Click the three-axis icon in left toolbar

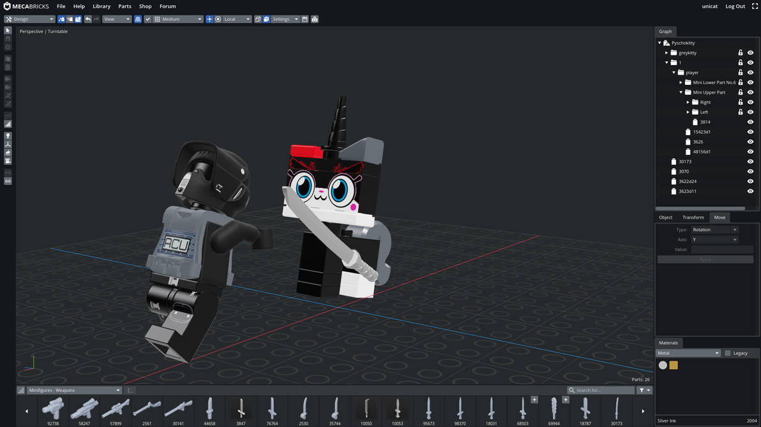pos(8,145)
